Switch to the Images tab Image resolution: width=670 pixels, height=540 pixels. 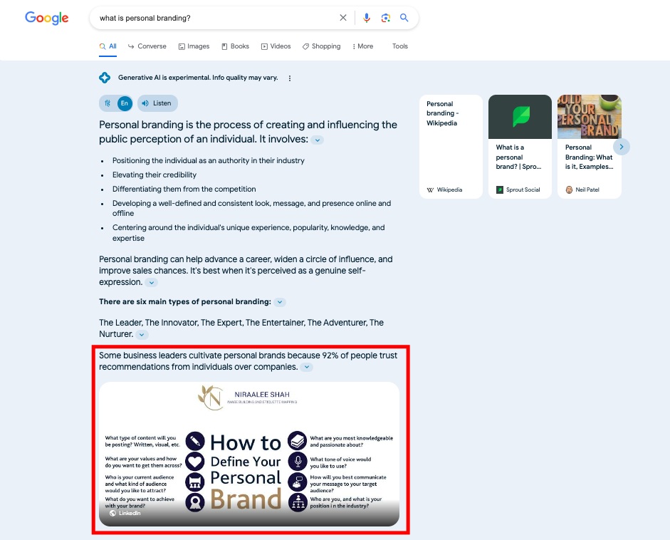(194, 46)
